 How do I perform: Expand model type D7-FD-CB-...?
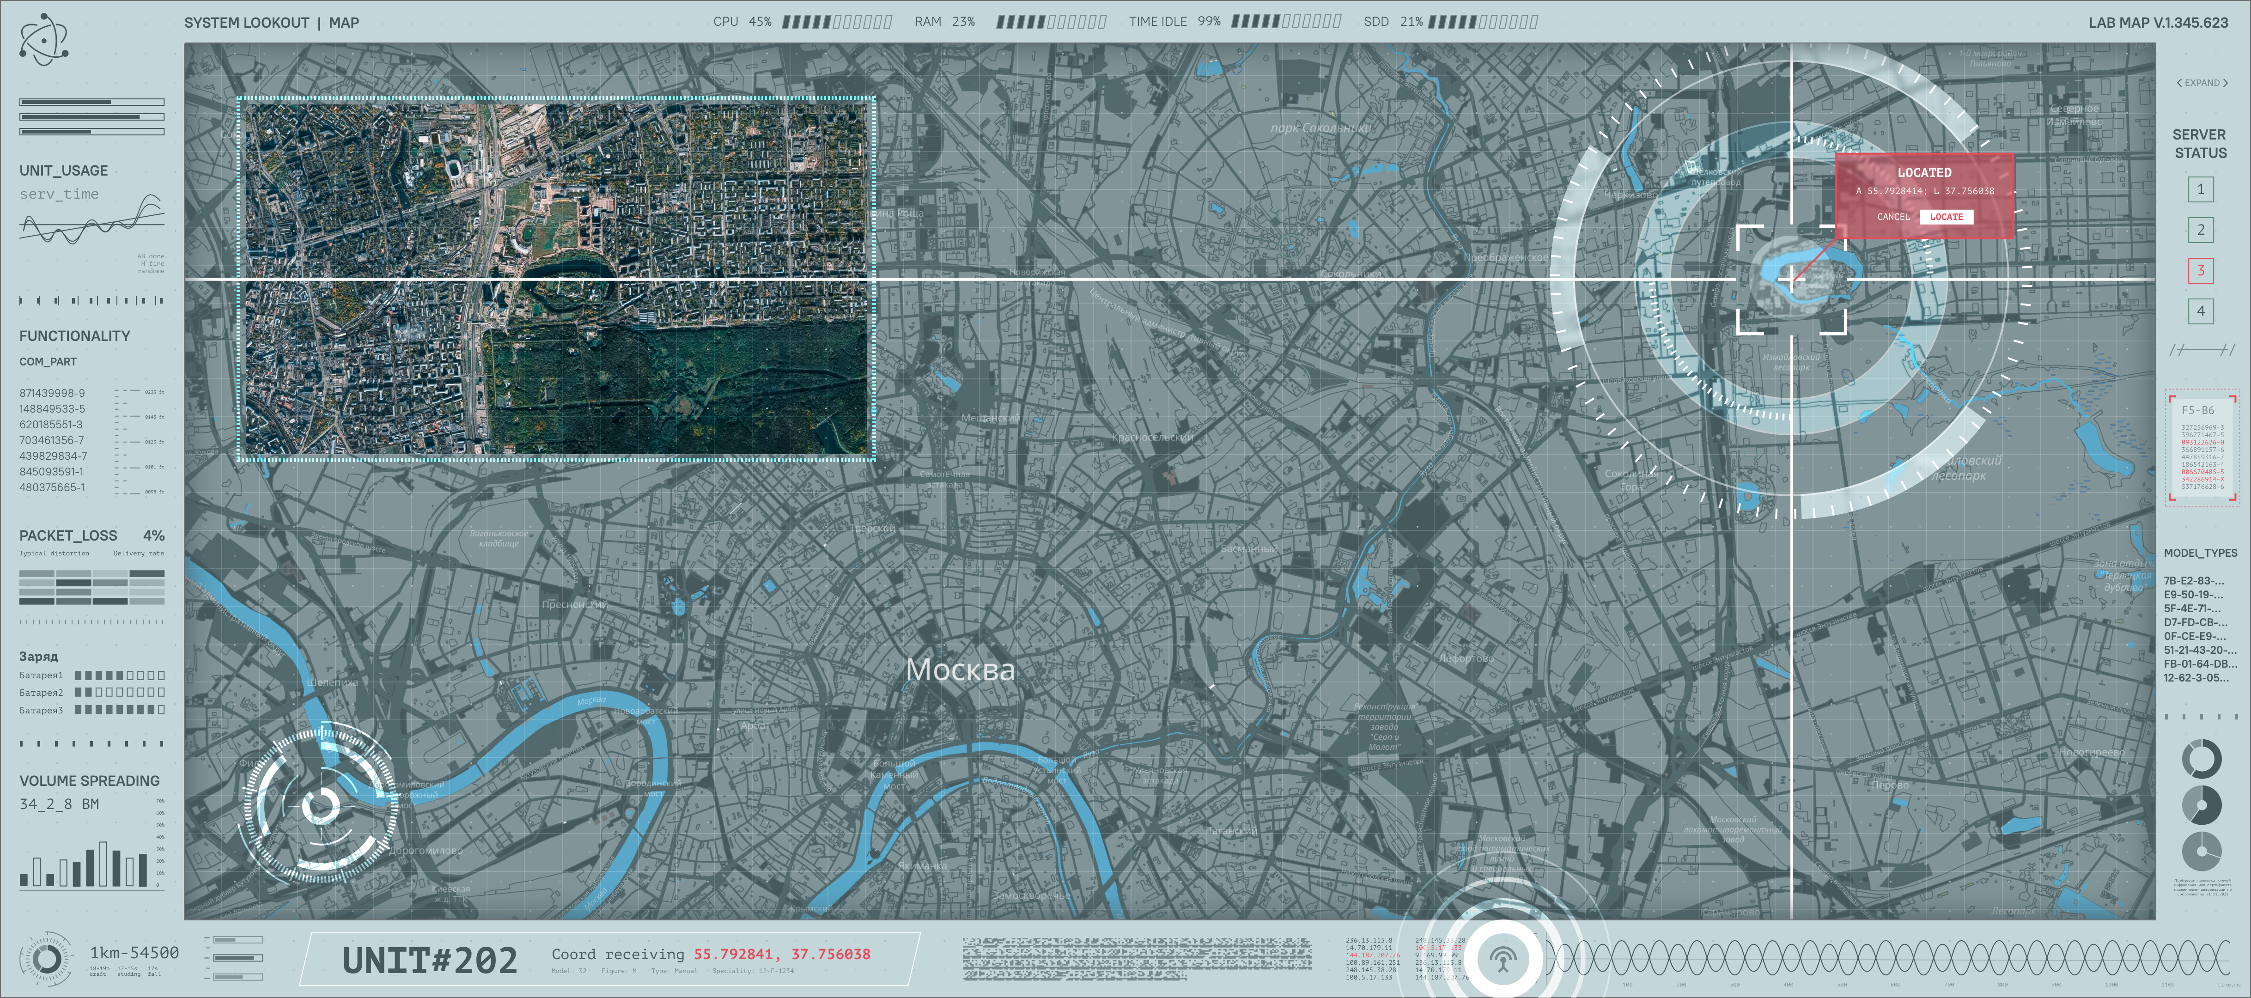pos(2195,622)
